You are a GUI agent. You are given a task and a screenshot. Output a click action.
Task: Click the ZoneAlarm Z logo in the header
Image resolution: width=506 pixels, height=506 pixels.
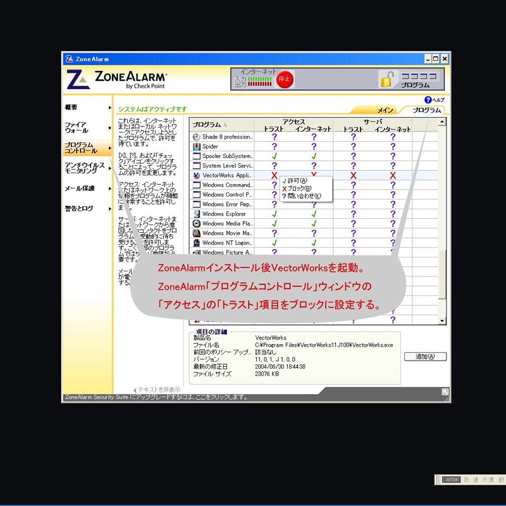[x=78, y=80]
